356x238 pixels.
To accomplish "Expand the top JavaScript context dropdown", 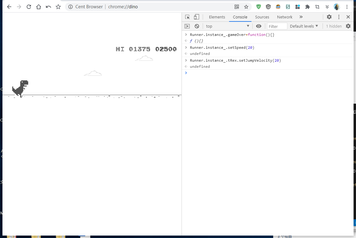I will [228, 26].
